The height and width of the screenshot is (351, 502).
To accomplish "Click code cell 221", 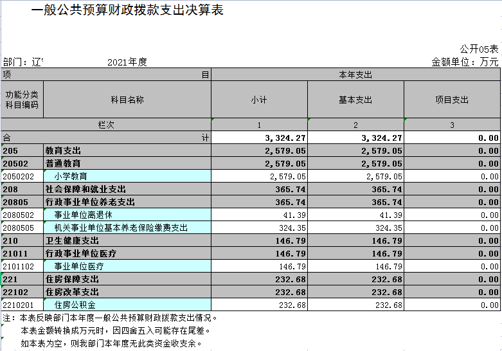I will click(22, 278).
